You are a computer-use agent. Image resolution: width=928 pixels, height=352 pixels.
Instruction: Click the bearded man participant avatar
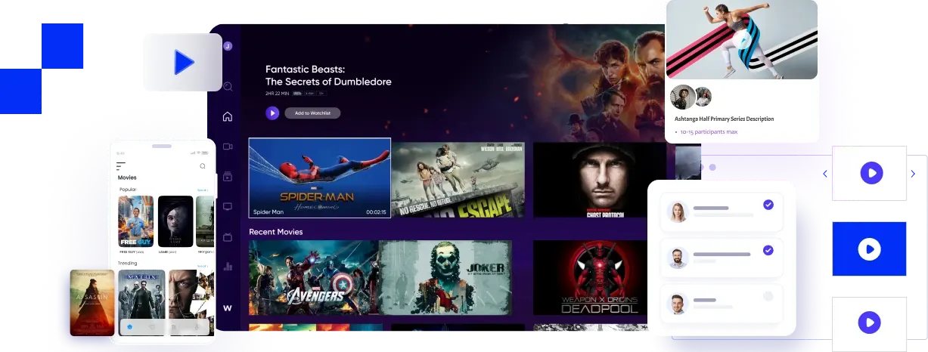pos(677,258)
